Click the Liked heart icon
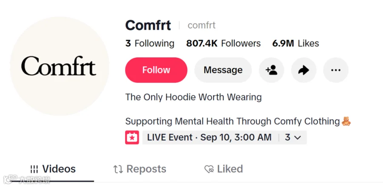 click(209, 169)
